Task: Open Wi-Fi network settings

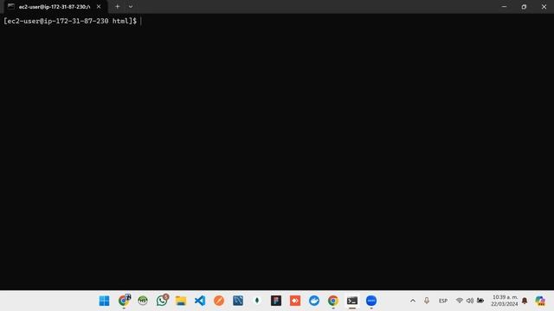Action: pos(460,301)
